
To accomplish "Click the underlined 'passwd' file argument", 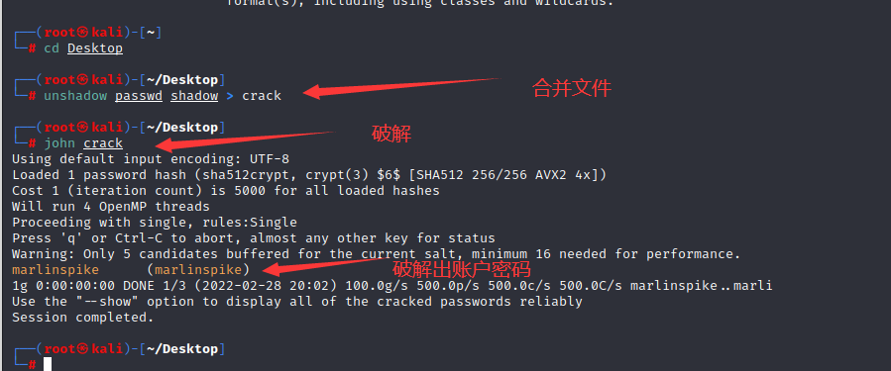I will coord(139,96).
